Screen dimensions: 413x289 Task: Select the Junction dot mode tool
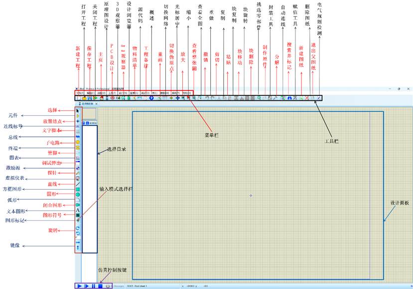tap(78, 121)
